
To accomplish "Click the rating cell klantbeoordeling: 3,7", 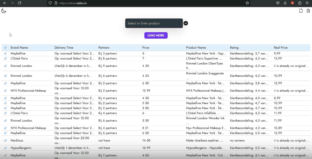I will tap(249, 53).
